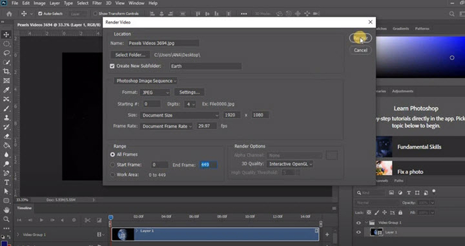Screen dimensions: 465x246
Task: Select the Eyedropper tool
Action: pyautogui.click(x=6, y=90)
